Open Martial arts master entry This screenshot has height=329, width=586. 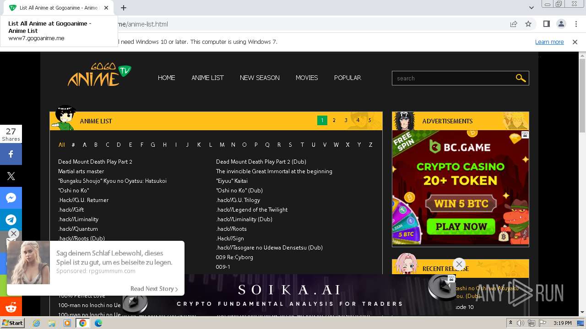pos(81,171)
